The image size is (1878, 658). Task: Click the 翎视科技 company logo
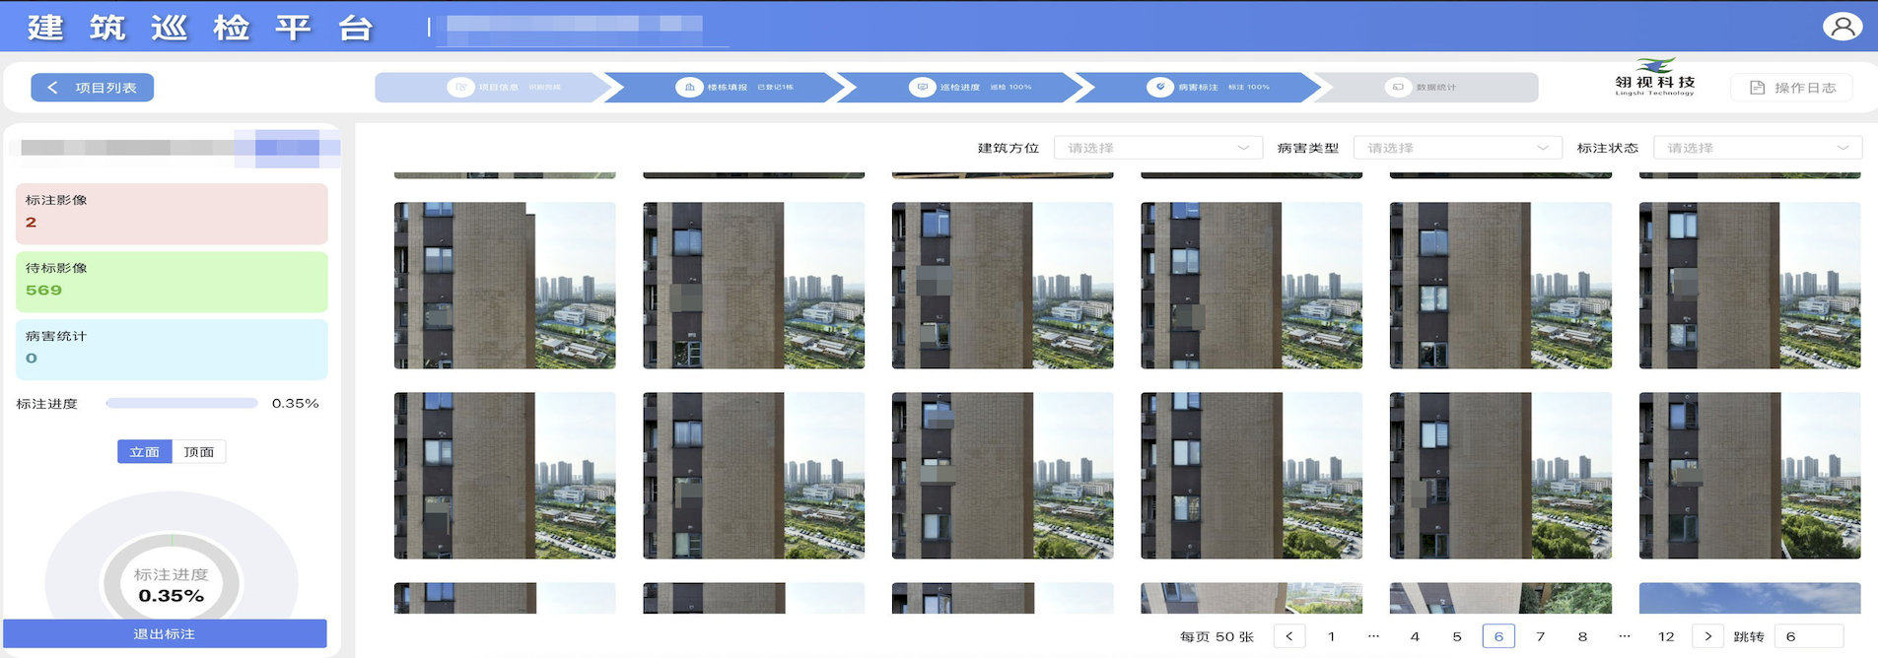click(x=1654, y=77)
